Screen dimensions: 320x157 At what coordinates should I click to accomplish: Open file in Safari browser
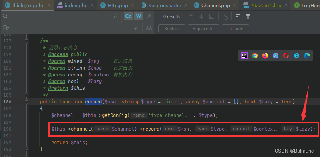pos(276,56)
